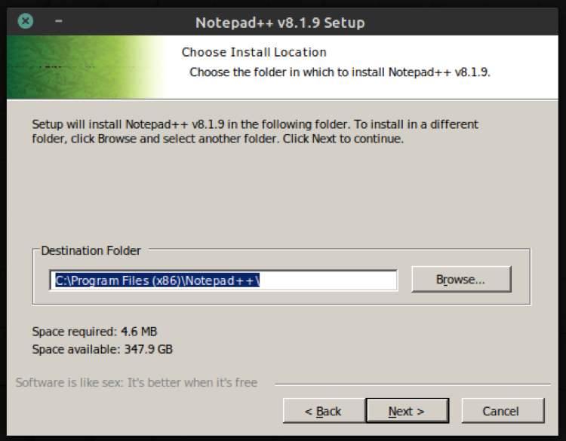Click the green Notepad++ header image
566x441 pixels.
click(x=83, y=68)
